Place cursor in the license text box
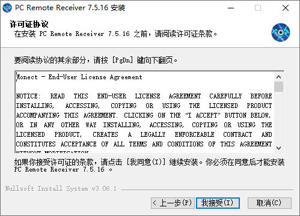 tap(145, 112)
